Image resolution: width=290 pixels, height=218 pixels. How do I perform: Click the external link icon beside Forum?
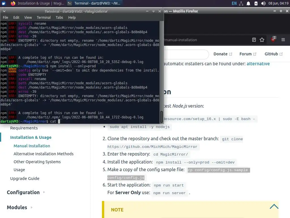tap(255, 54)
